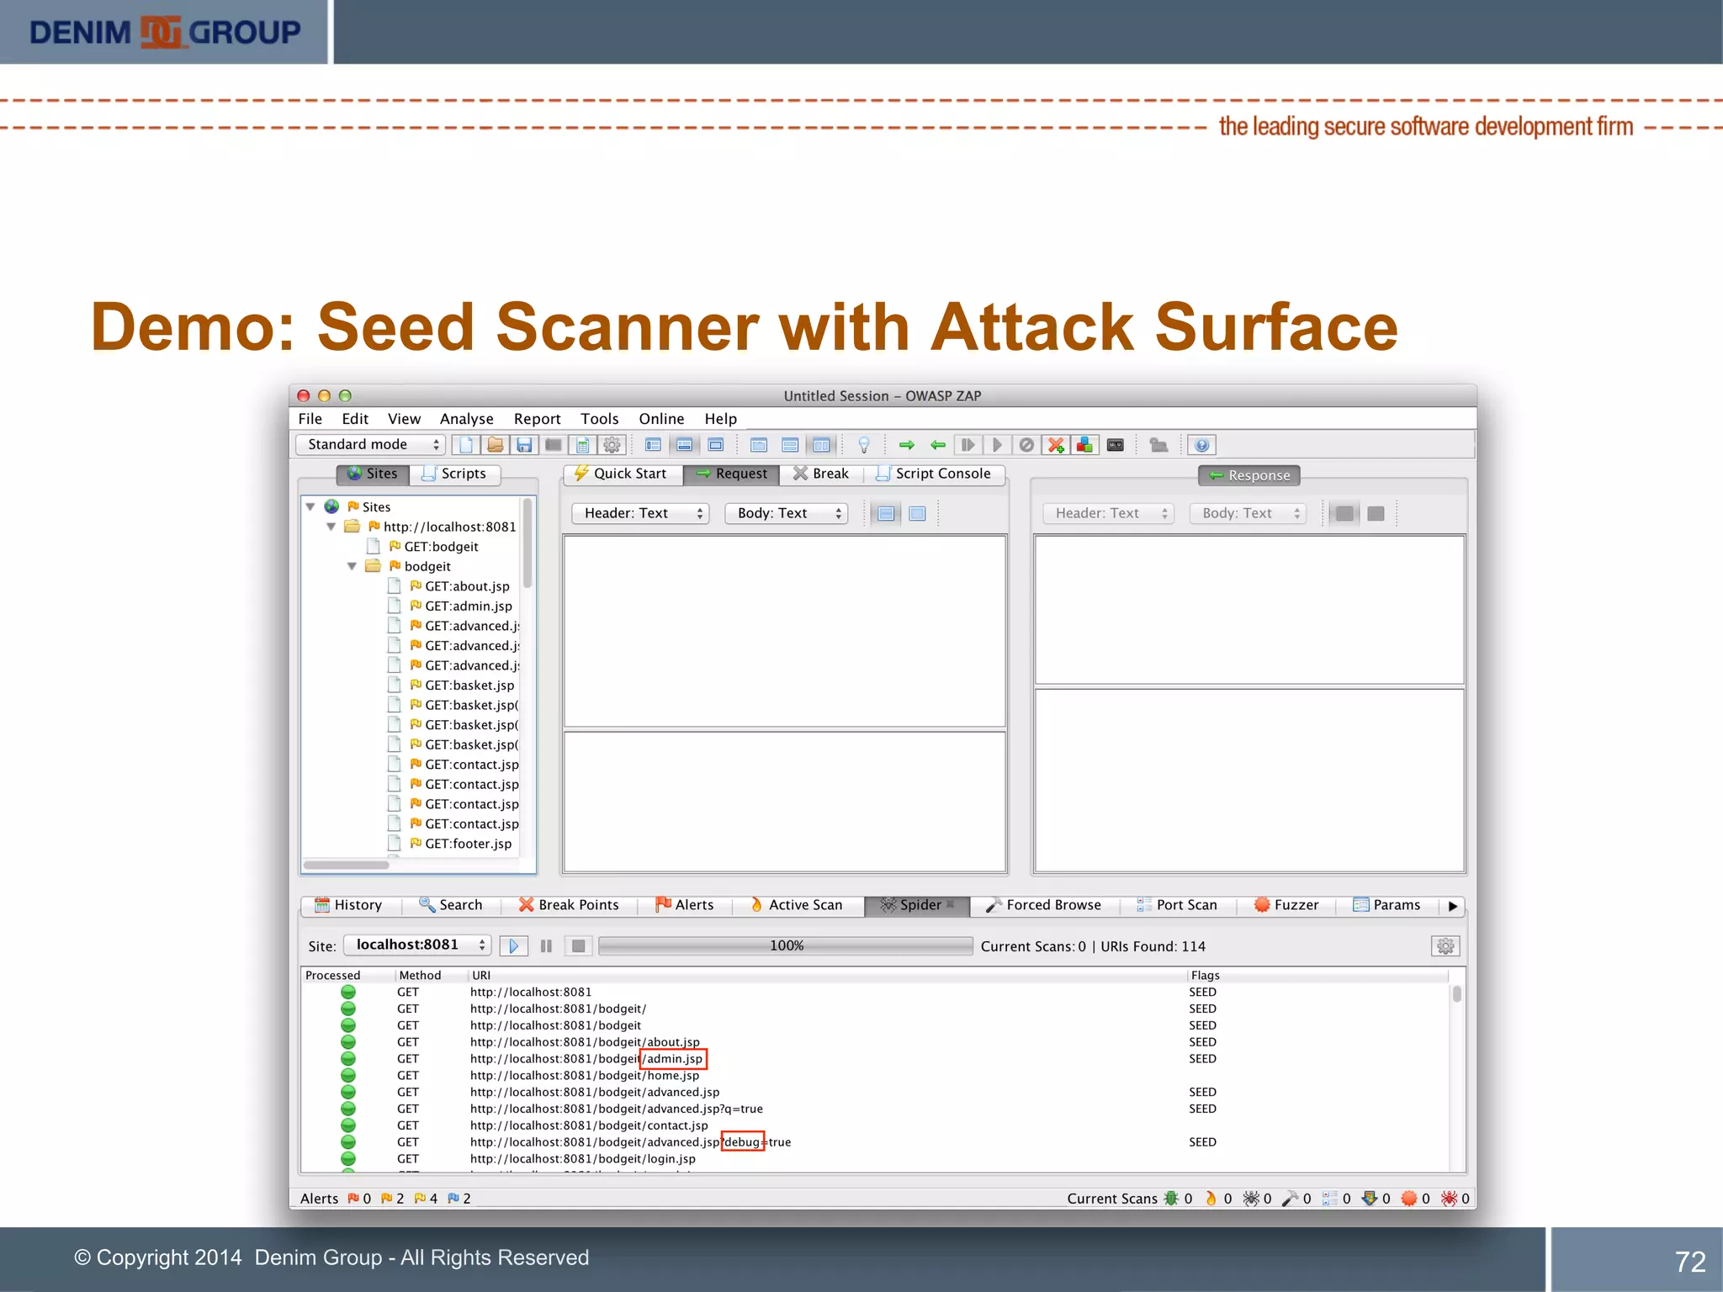This screenshot has width=1723, height=1292.
Task: Click the flame active scan status icon
Action: (x=1211, y=1199)
